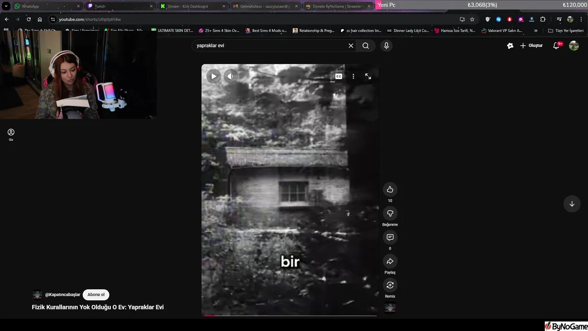The image size is (588, 331).
Task: Open the Extensions puzzle-piece menu
Action: (x=543, y=19)
